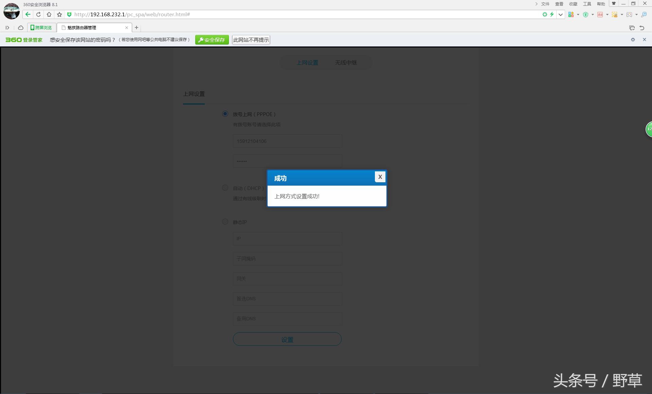Image resolution: width=652 pixels, height=394 pixels.
Task: Click 此网站不再提示 button
Action: click(251, 40)
